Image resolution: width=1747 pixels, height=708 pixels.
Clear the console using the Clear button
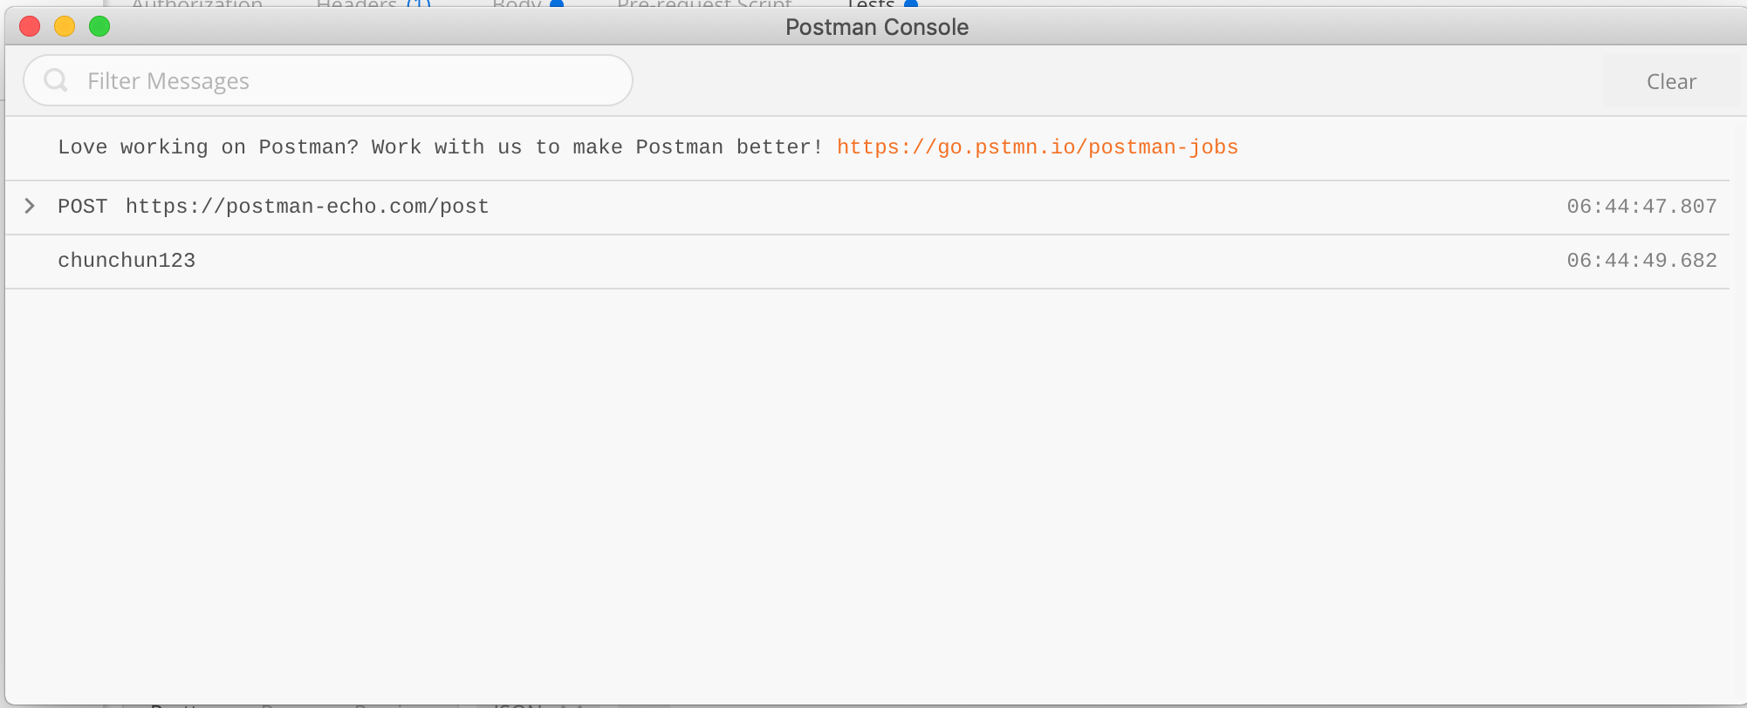[x=1671, y=81]
